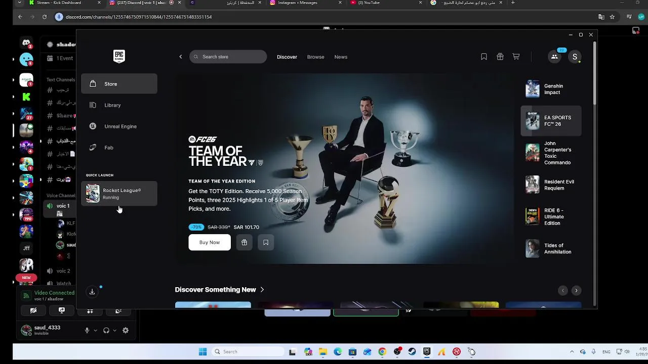Open the S profile avatar menu
The height and width of the screenshot is (364, 648).
pos(575,57)
